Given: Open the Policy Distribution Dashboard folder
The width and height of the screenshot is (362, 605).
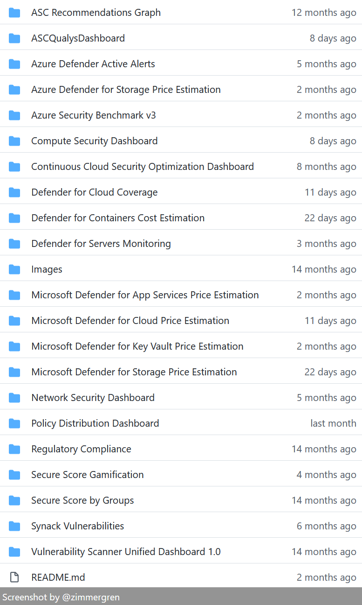Looking at the screenshot, I should [95, 423].
